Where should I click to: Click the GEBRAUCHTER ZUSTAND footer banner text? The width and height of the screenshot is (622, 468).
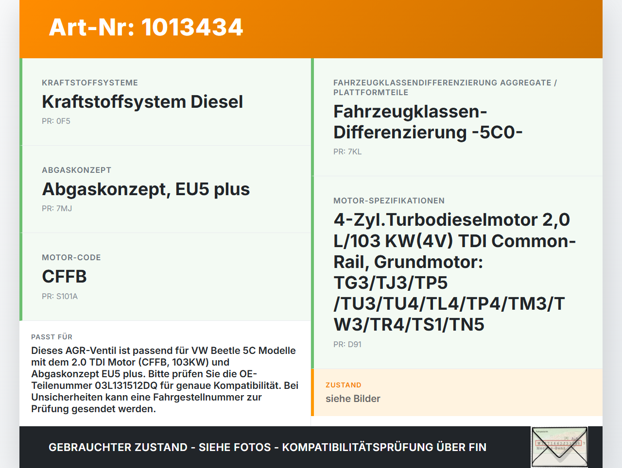coord(267,447)
